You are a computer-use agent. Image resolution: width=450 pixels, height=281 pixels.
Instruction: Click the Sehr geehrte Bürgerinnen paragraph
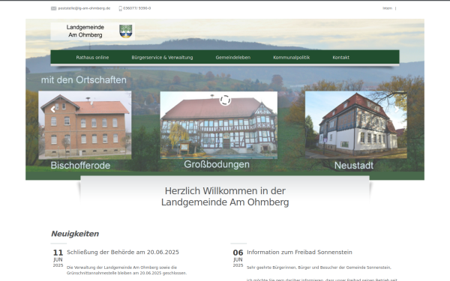click(319, 268)
